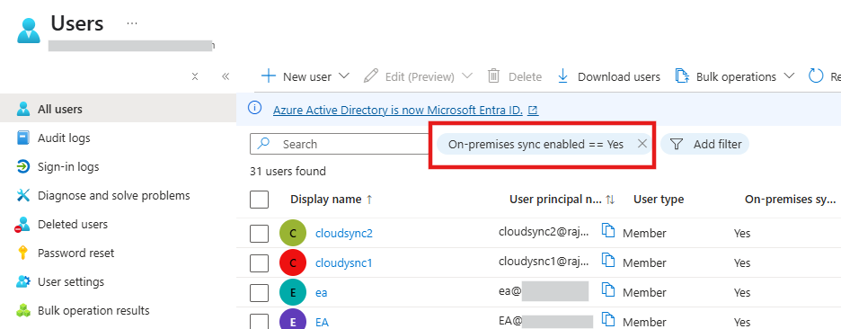Click the Audit logs sidebar icon
The image size is (841, 329).
(x=23, y=138)
